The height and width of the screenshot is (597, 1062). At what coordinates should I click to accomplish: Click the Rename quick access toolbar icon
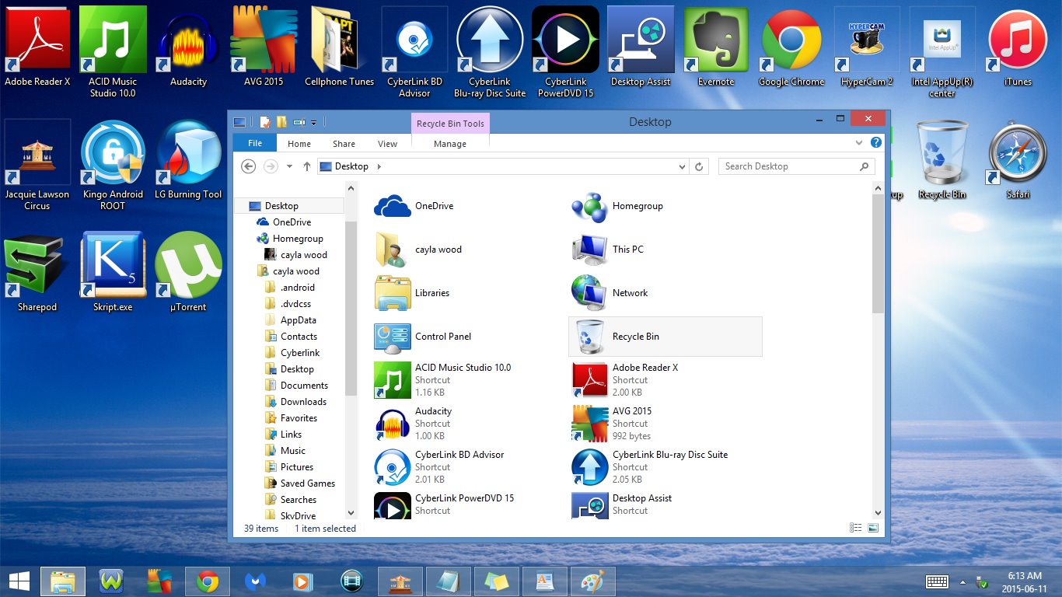pos(299,122)
